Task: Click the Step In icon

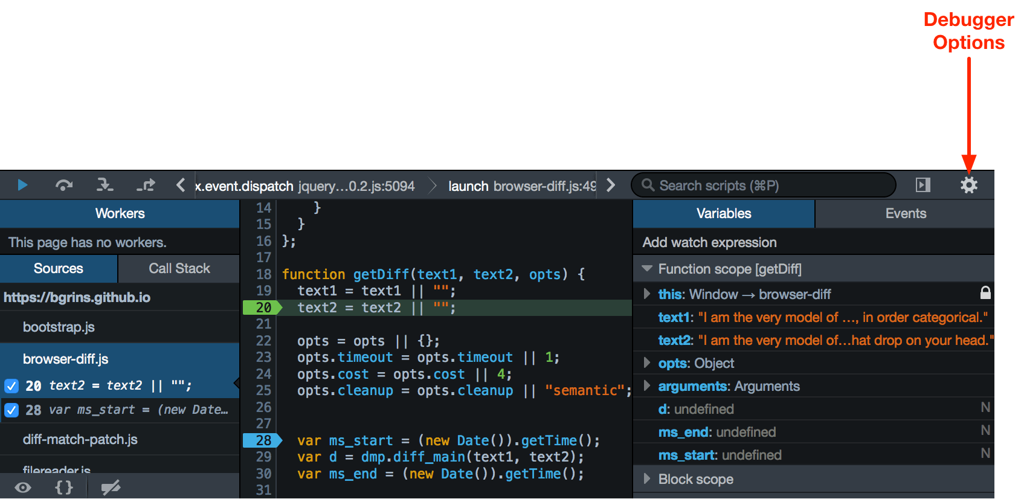Action: pyautogui.click(x=105, y=185)
